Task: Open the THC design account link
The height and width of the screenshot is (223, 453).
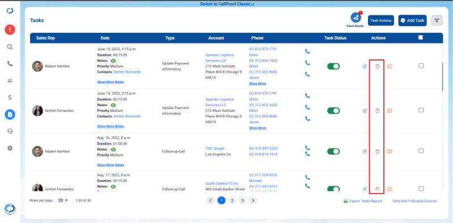Action: tap(215, 148)
